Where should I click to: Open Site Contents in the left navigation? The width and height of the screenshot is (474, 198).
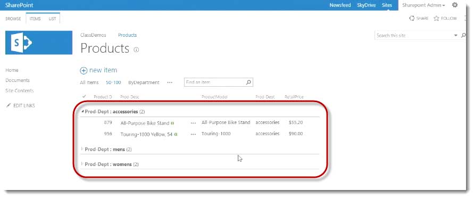[x=19, y=90]
